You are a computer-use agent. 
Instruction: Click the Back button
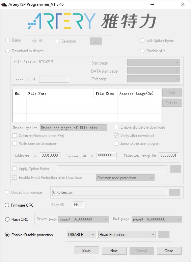[87, 251]
